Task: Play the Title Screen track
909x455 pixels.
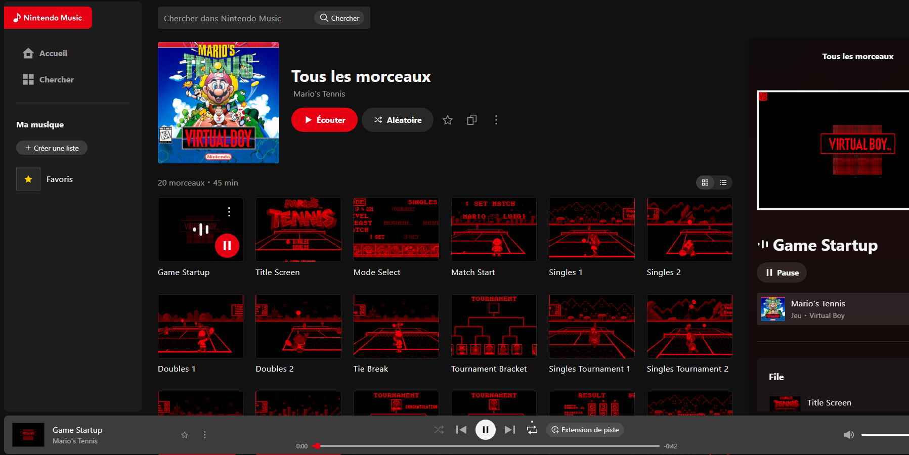Action: (x=298, y=230)
